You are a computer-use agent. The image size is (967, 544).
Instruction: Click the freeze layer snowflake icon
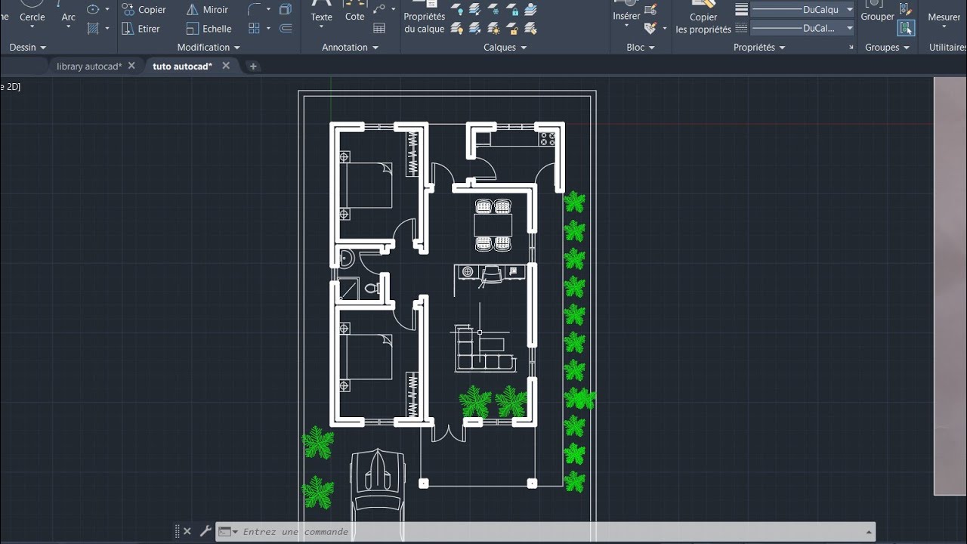coord(493,9)
